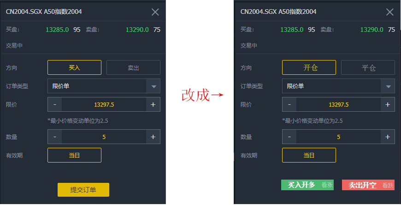Viewport: 401px width, 205px height.
Task: Click 13297.5 limit price field in right panel
Action: pyautogui.click(x=338, y=104)
